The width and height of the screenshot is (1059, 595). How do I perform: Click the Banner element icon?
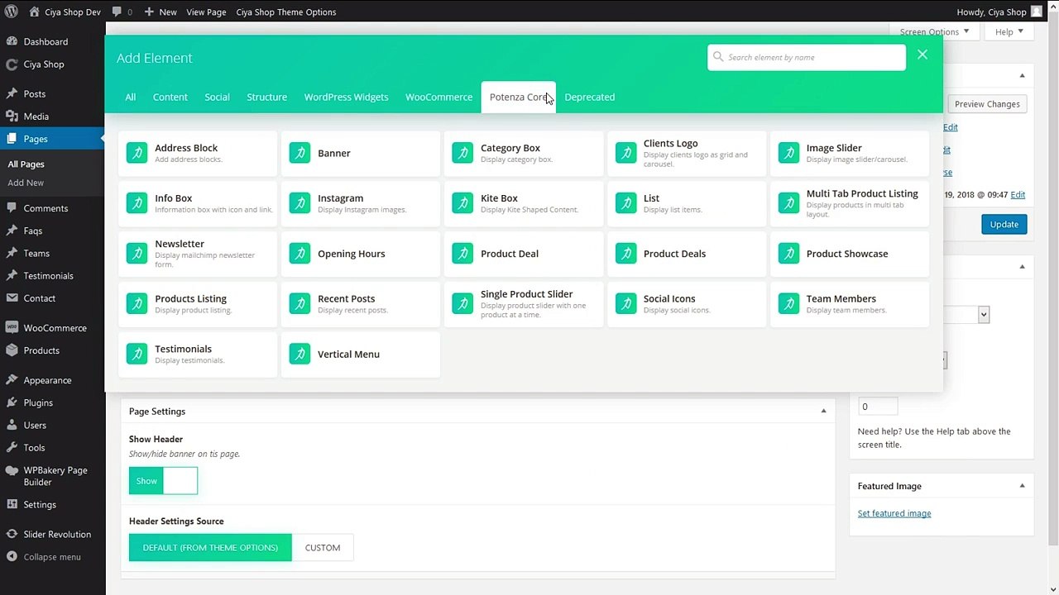click(299, 153)
